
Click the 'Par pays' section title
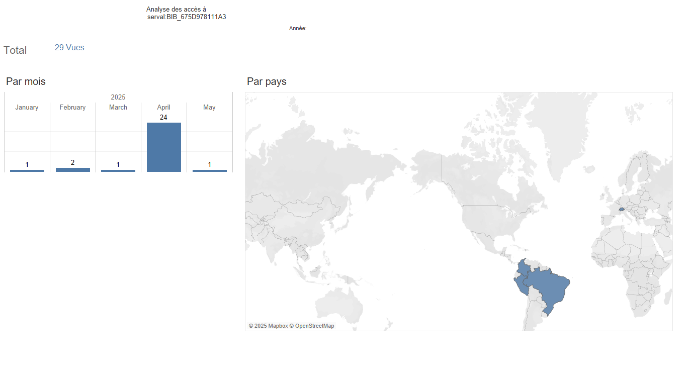tap(267, 81)
